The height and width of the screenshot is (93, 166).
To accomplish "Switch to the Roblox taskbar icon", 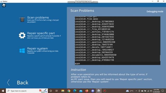I will pos(99,91).
